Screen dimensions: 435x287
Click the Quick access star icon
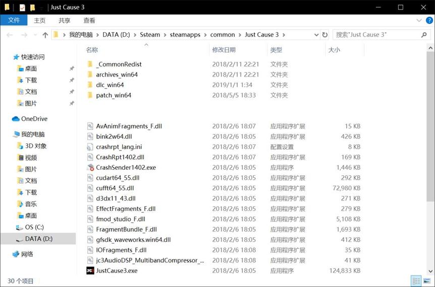tap(16, 57)
